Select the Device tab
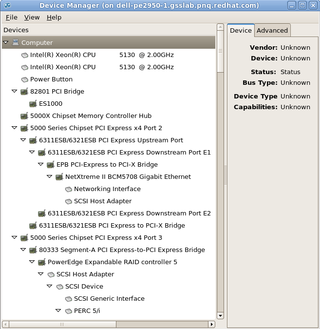320x329 pixels. (241, 30)
